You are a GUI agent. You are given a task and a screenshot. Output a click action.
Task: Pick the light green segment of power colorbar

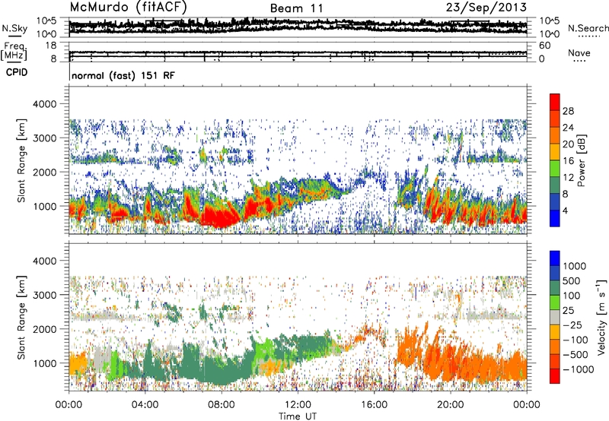(555, 168)
